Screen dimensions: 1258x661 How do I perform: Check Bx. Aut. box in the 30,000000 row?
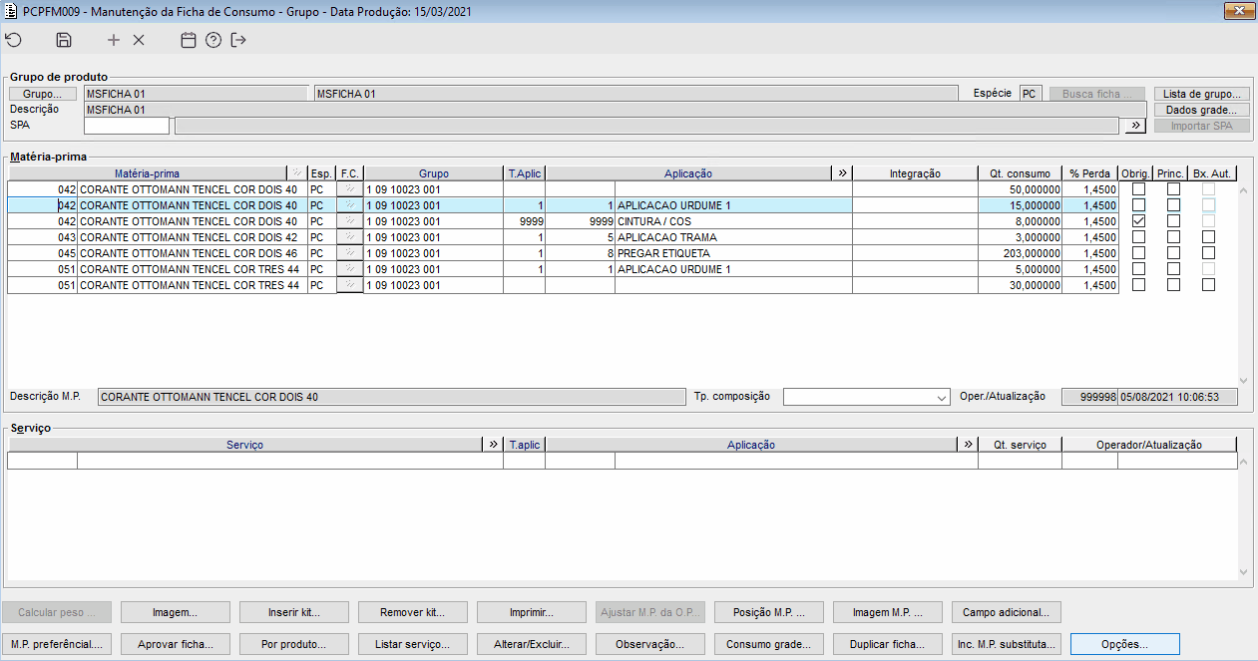[1208, 284]
